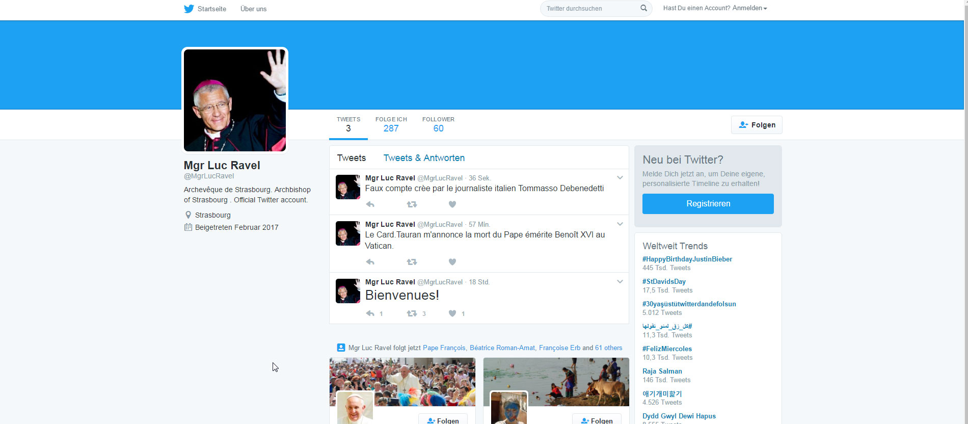Show the FOLLOWER 60 list
The image size is (968, 424).
pyautogui.click(x=438, y=124)
